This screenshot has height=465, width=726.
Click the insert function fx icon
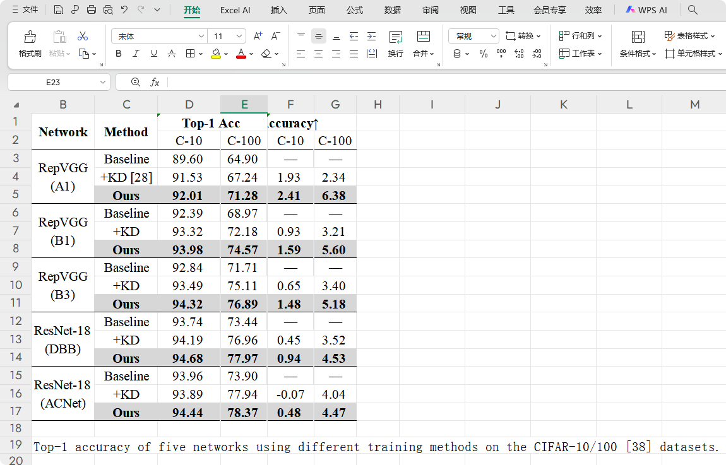[x=155, y=83]
